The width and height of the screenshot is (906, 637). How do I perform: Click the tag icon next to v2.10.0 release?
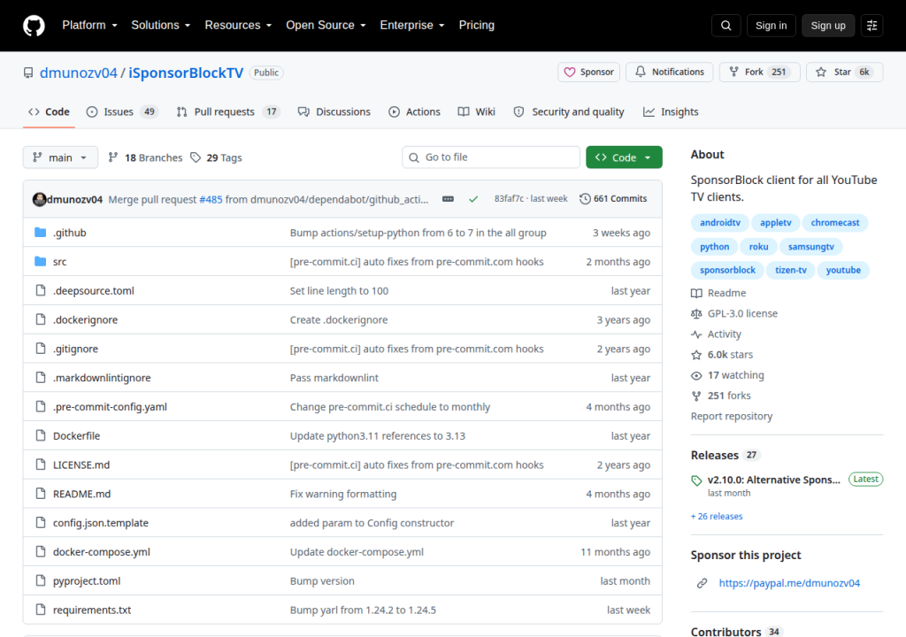(696, 480)
